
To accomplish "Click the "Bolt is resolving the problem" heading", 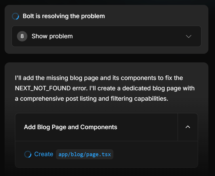I will pyautogui.click(x=64, y=16).
